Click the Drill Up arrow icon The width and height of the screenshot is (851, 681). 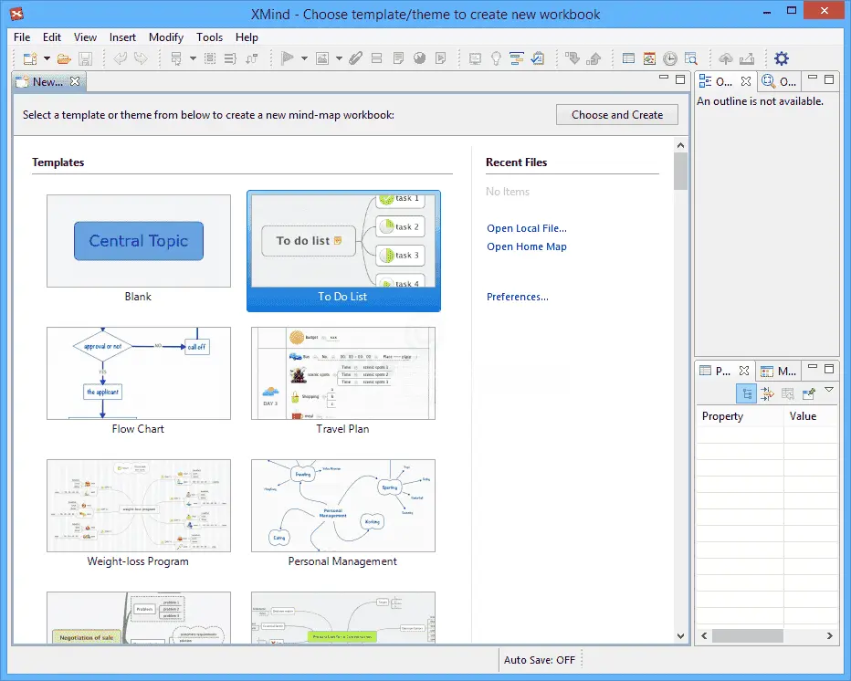tap(594, 58)
